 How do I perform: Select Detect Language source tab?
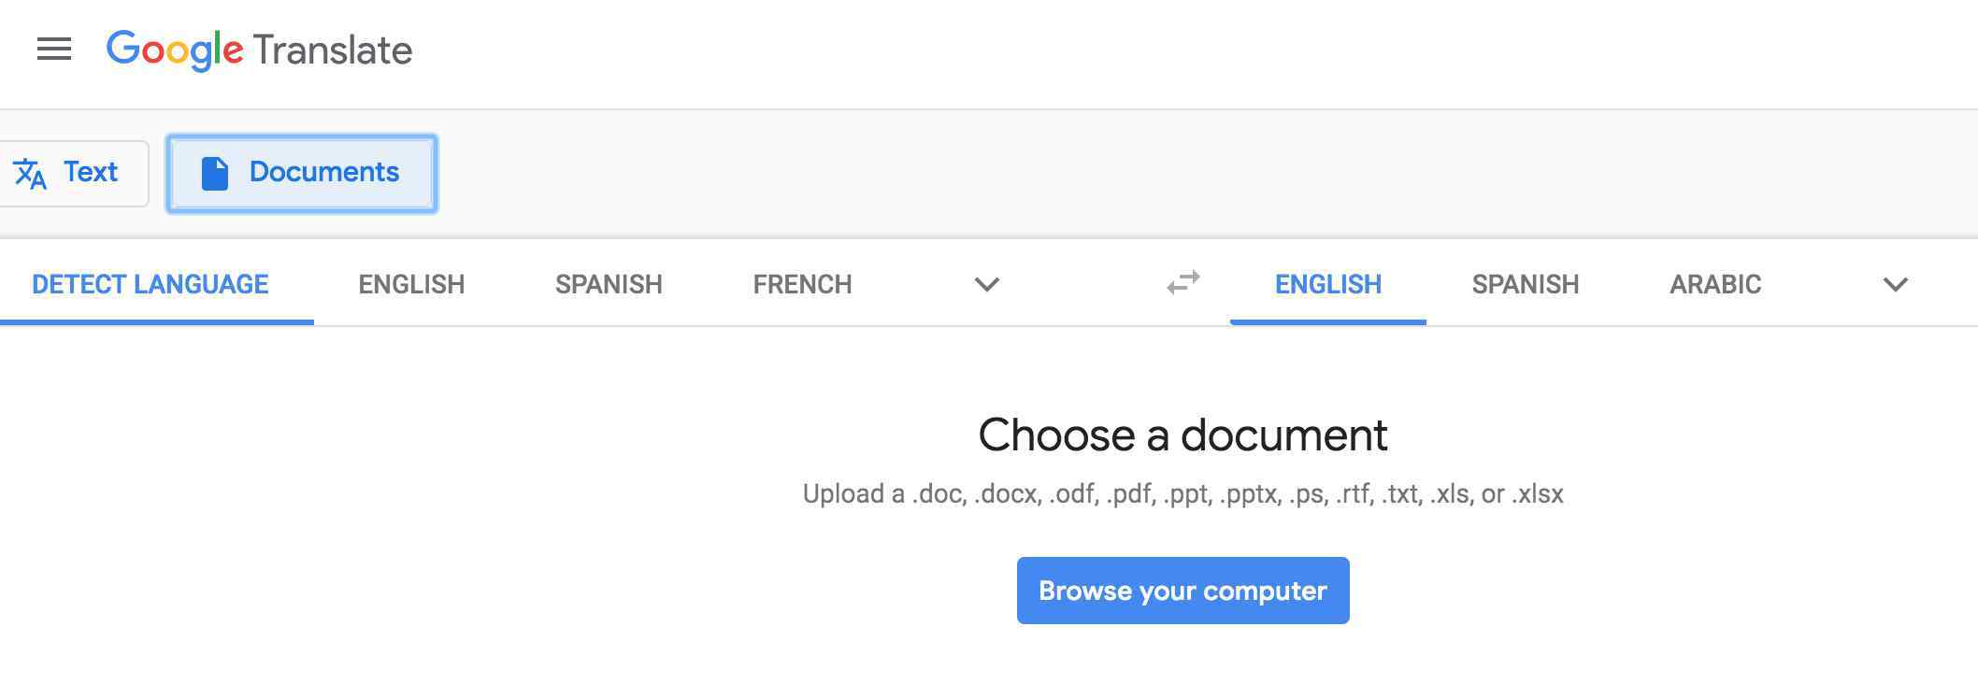(x=150, y=284)
